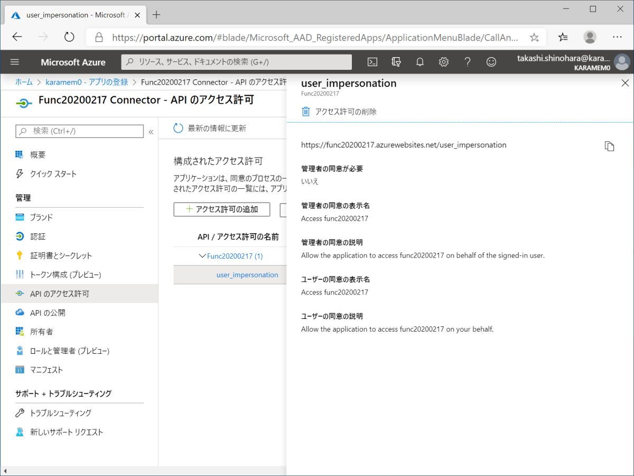Focus the left menu 検索 (Ctrl+/) box

point(80,131)
